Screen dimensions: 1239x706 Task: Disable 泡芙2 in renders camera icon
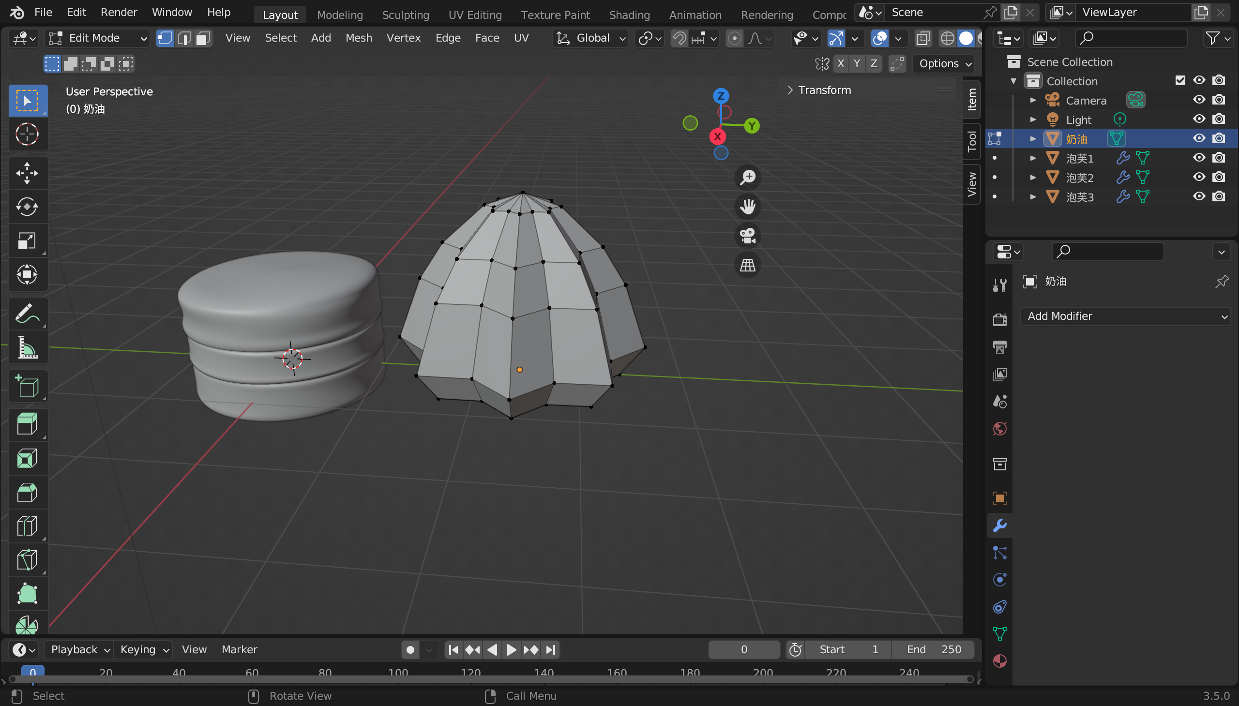(1218, 178)
